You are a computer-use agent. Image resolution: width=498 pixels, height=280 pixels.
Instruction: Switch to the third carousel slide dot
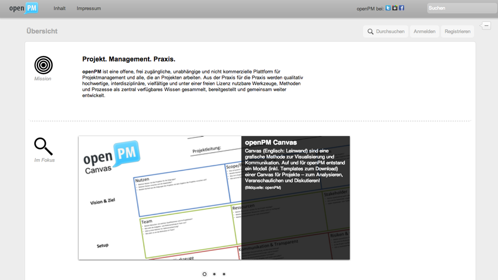coord(224,274)
